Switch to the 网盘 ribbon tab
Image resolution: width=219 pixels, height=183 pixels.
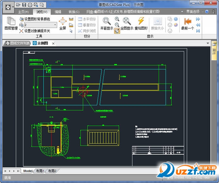pos(90,12)
